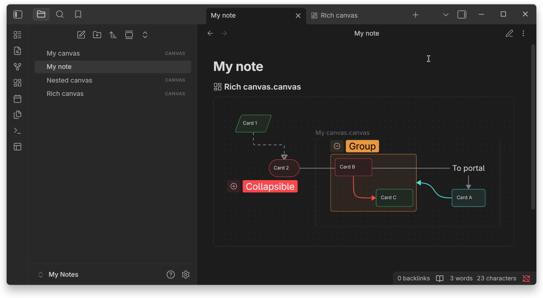543x298 pixels.
Task: Open the graph view from ribbon
Action: [x=18, y=67]
